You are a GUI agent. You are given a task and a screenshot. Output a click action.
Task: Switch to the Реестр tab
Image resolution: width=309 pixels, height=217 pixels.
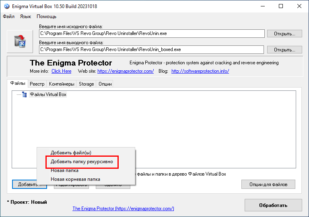pyautogui.click(x=37, y=84)
